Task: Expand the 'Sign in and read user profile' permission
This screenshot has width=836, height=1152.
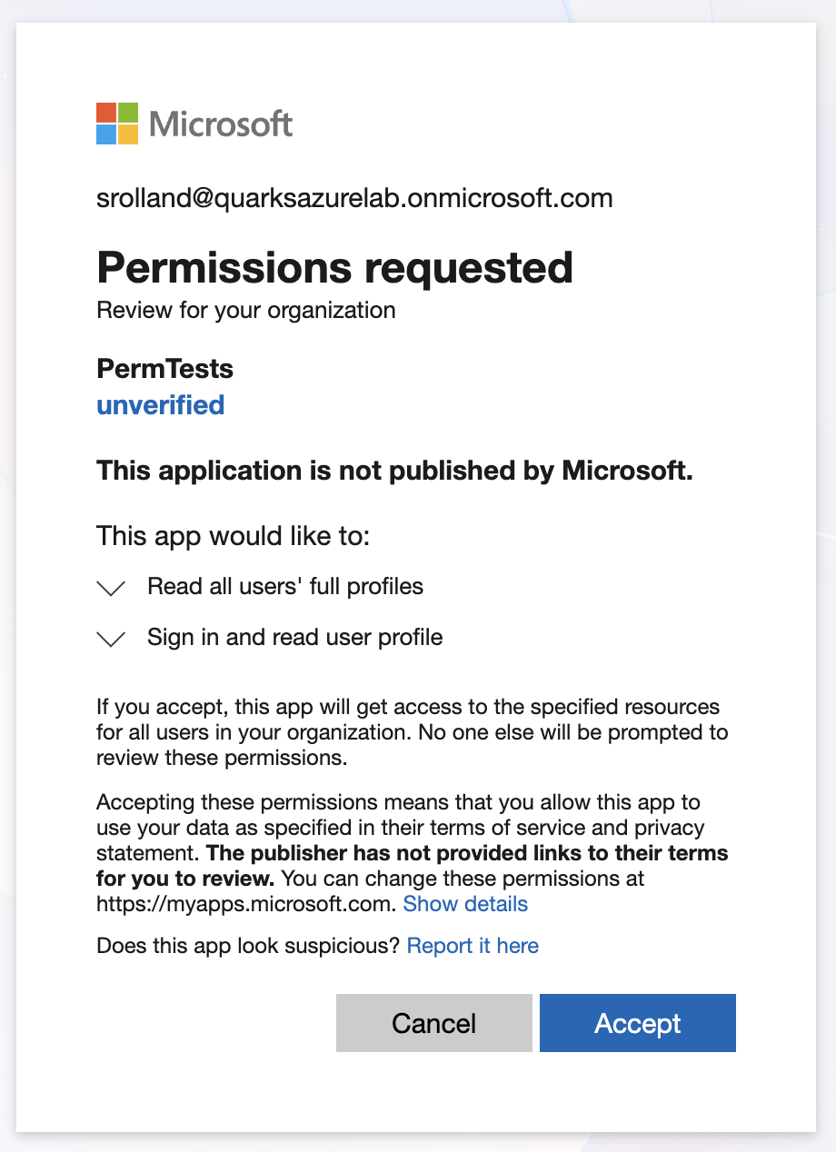Action: coord(110,638)
